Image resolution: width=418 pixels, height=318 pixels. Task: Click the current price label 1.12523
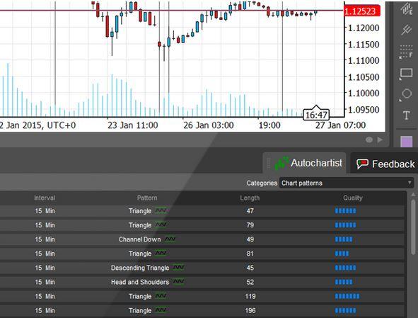(x=362, y=11)
